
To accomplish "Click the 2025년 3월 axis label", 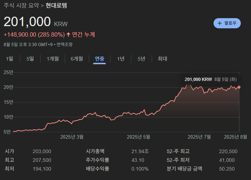I will [72, 137].
